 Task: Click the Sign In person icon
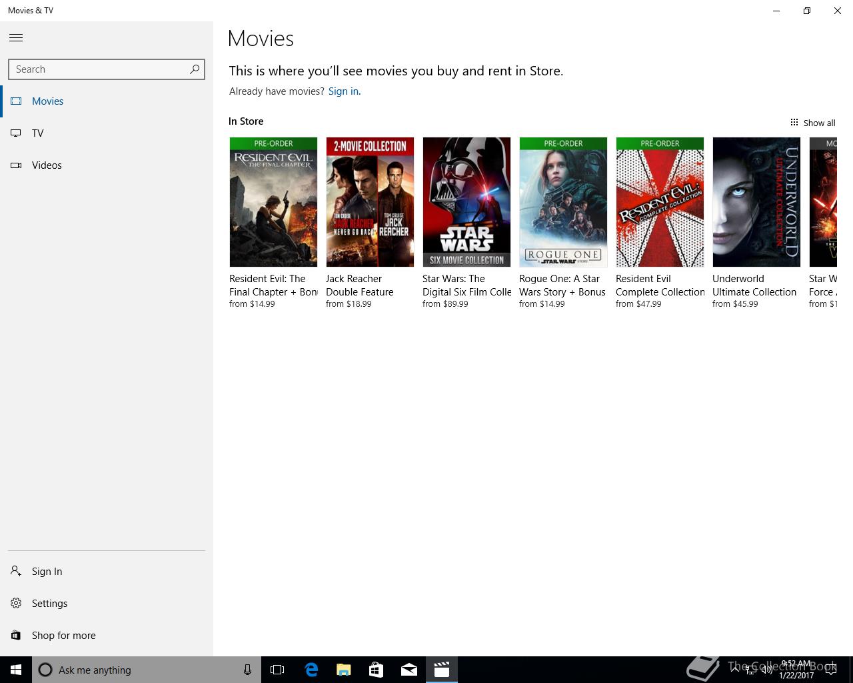pyautogui.click(x=16, y=571)
